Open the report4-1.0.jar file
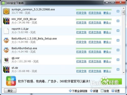Viewport: 127px width, 95px height. (81, 32)
